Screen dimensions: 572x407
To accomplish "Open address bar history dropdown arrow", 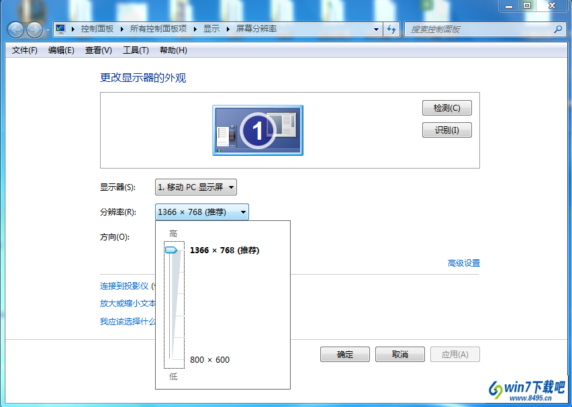I will pyautogui.click(x=376, y=29).
